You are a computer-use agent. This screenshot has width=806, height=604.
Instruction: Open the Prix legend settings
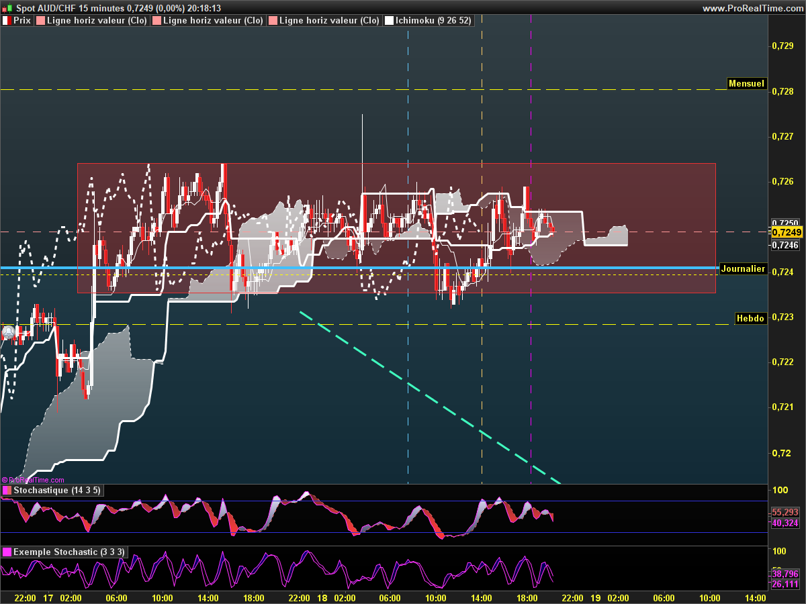point(17,21)
